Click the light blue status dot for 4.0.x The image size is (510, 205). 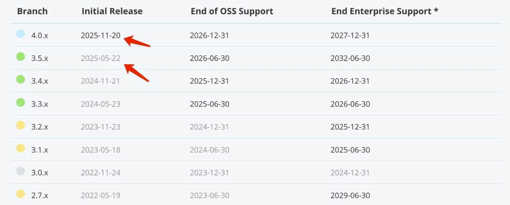pyautogui.click(x=21, y=34)
